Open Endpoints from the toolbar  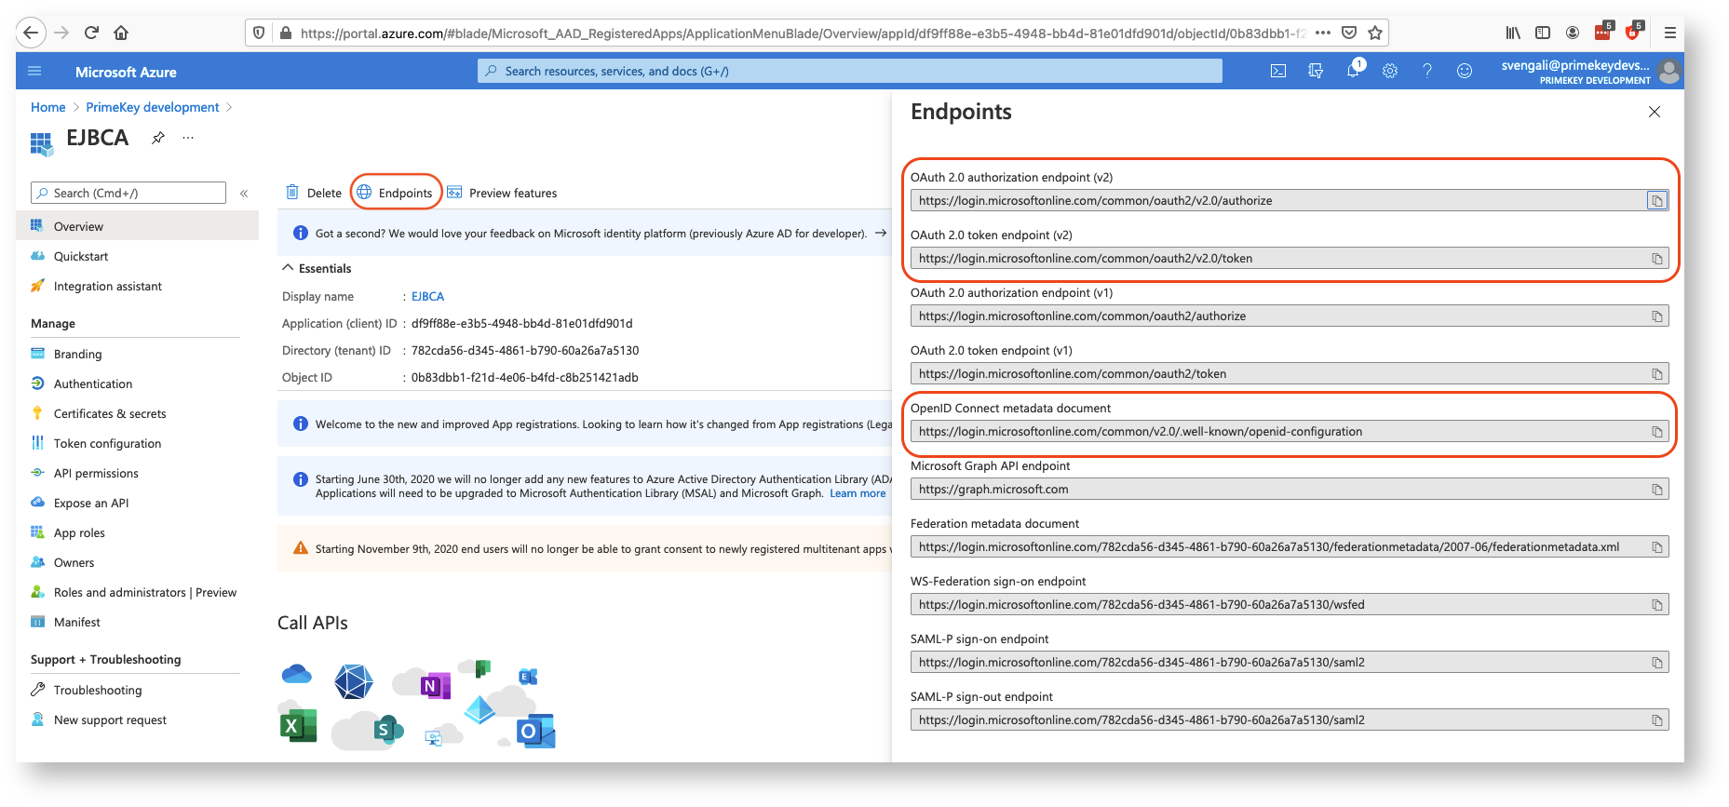coord(396,193)
